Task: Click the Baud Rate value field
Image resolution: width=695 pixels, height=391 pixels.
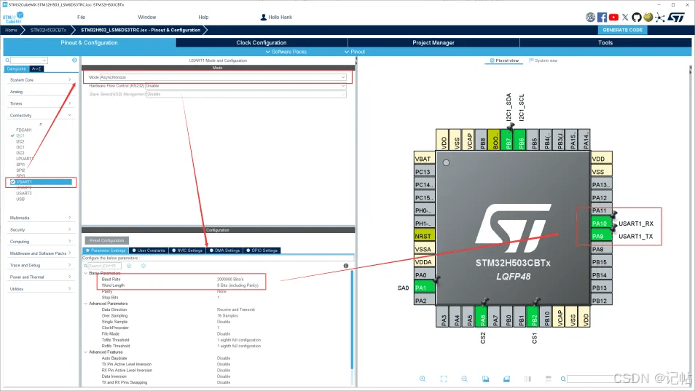Action: click(233, 280)
